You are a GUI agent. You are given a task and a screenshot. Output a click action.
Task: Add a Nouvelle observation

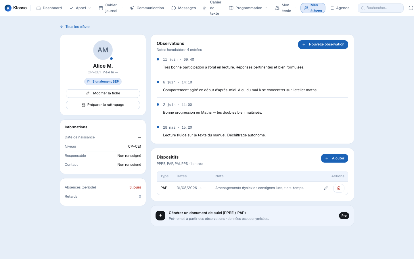[x=323, y=45]
